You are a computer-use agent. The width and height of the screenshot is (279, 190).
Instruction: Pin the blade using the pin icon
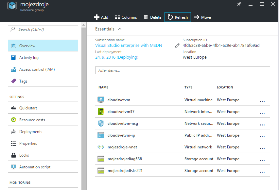click(x=239, y=4)
